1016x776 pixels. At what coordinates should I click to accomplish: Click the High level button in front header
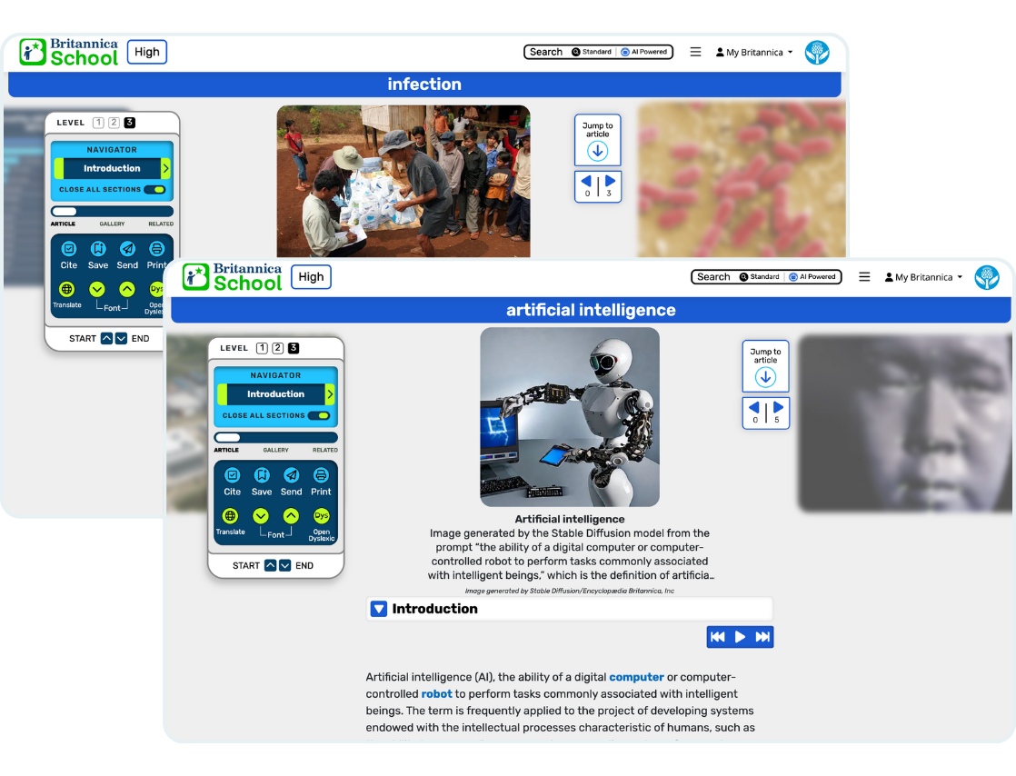(x=311, y=277)
